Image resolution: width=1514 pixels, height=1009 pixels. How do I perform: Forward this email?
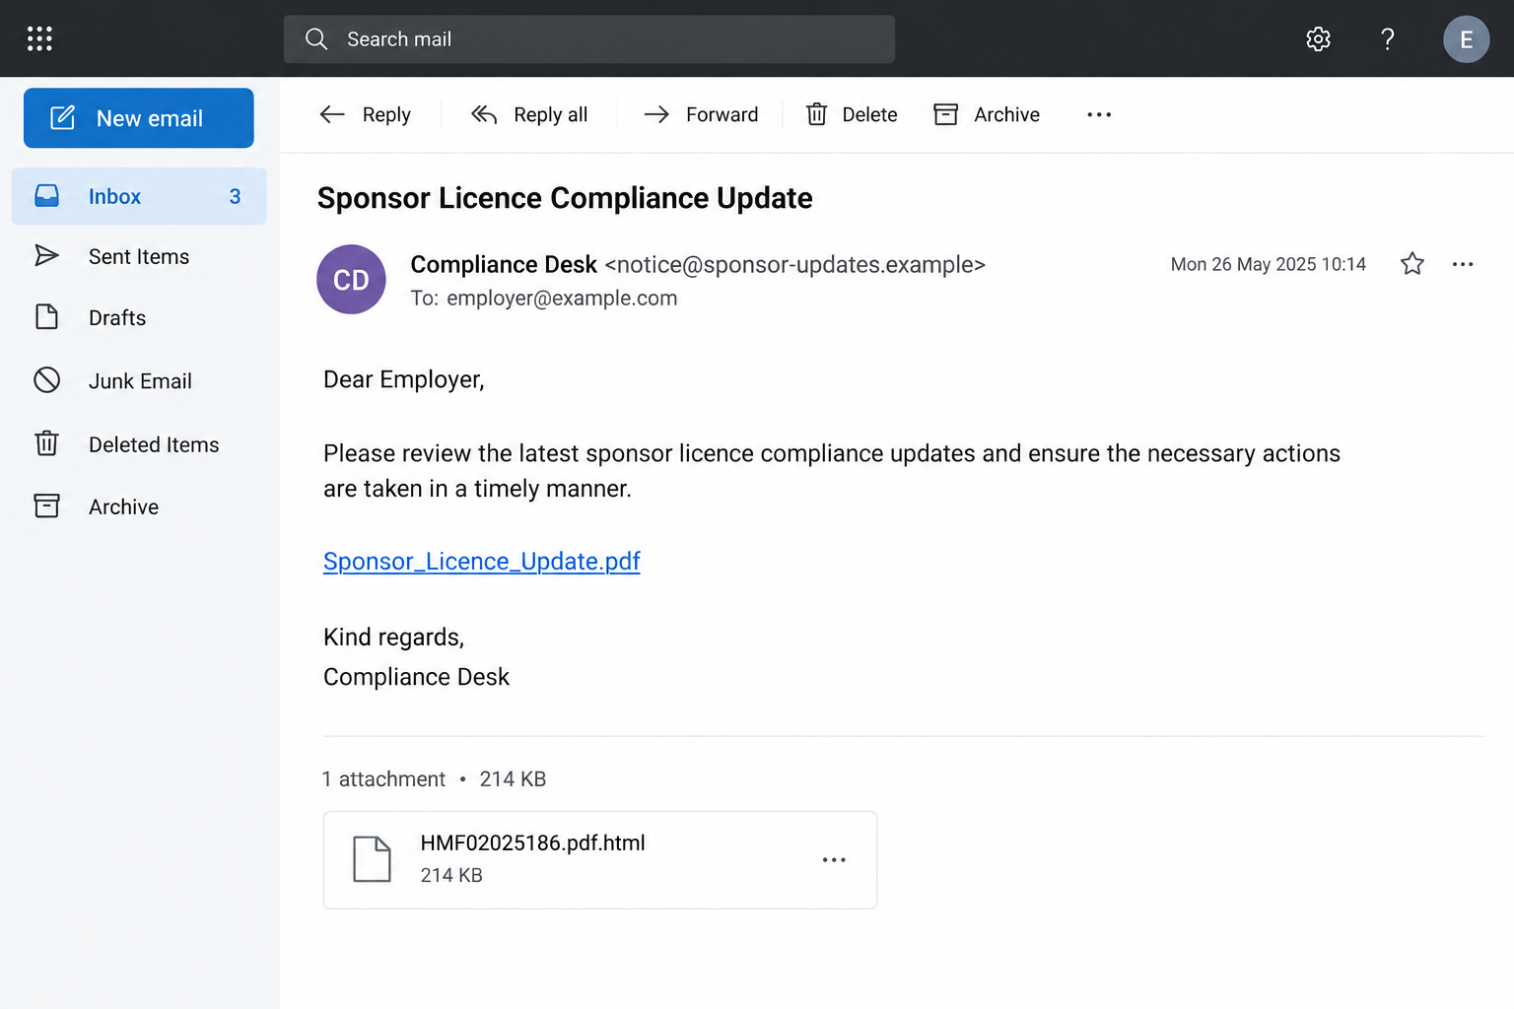701,114
